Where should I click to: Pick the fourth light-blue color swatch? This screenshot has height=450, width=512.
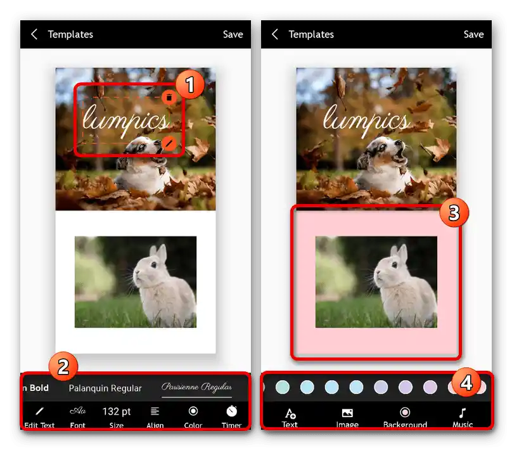[x=356, y=387]
